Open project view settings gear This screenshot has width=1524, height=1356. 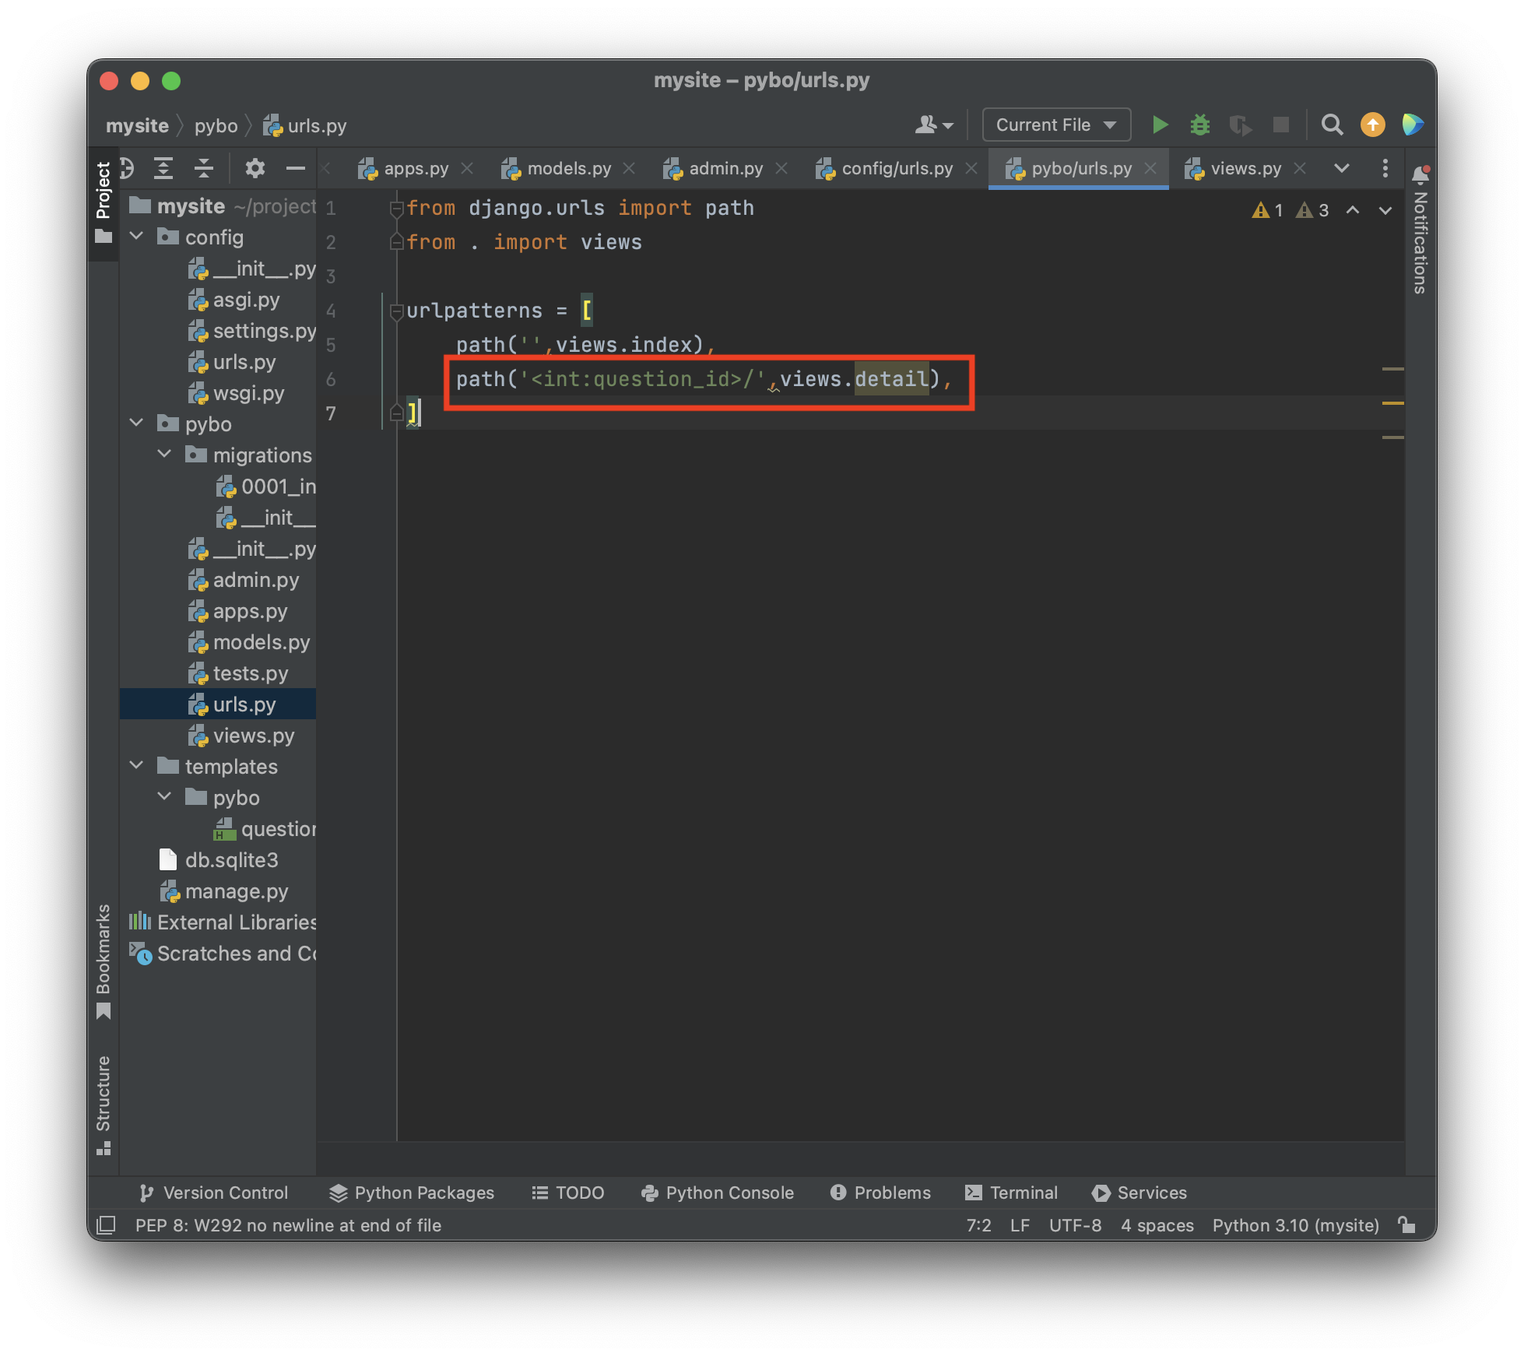pos(255,168)
